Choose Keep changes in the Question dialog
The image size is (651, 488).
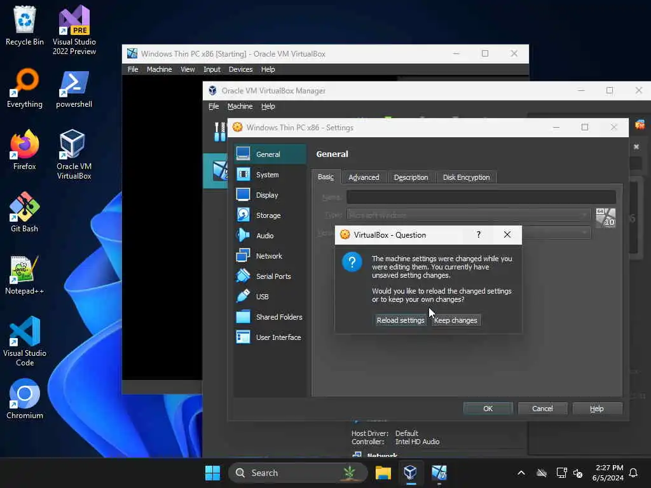[455, 320]
